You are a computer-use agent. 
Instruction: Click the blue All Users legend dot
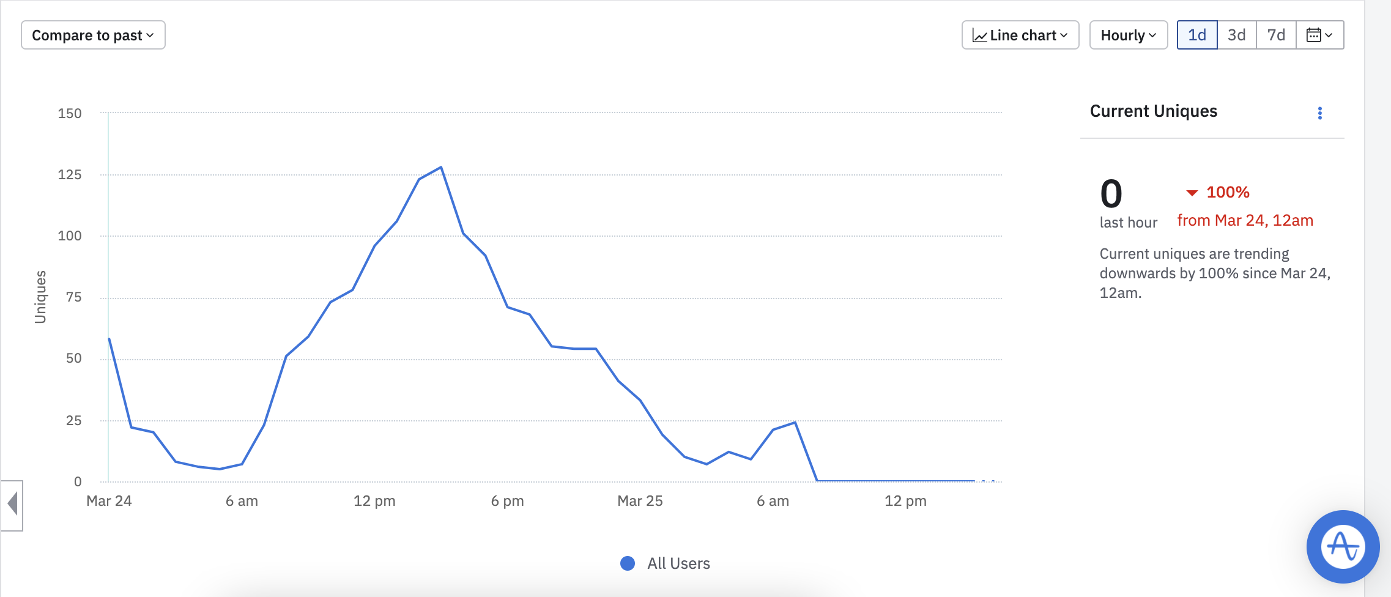[628, 563]
